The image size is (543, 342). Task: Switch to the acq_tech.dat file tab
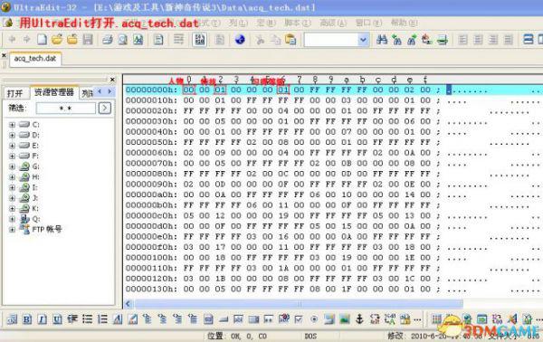[x=35, y=59]
